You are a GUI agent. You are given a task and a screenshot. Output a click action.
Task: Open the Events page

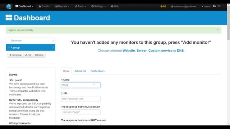point(44,6)
